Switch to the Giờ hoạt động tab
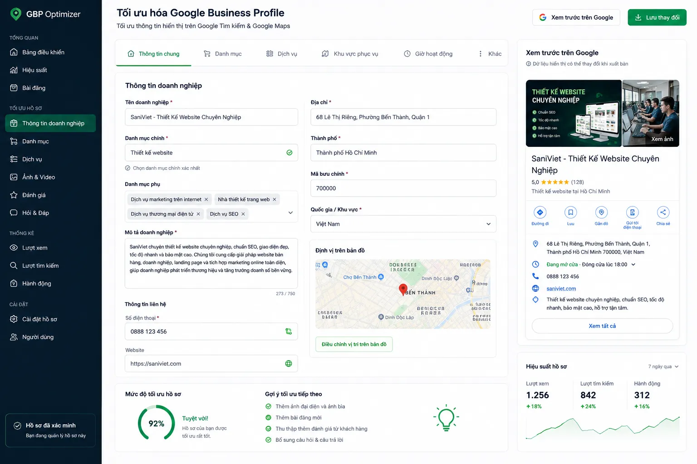 [x=428, y=54]
